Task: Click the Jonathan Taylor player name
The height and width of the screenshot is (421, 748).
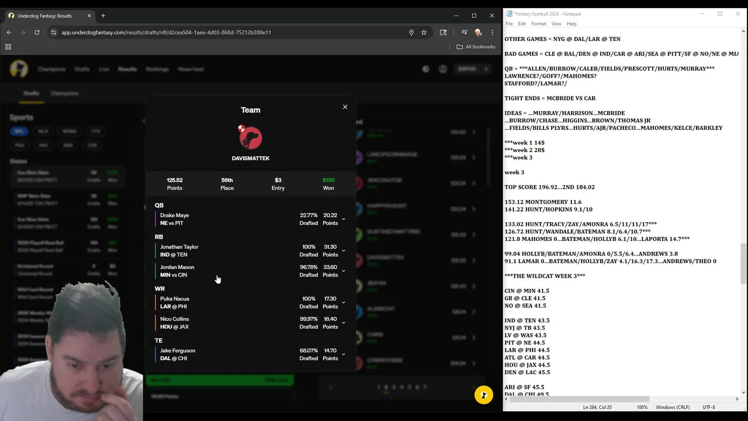Action: point(179,247)
